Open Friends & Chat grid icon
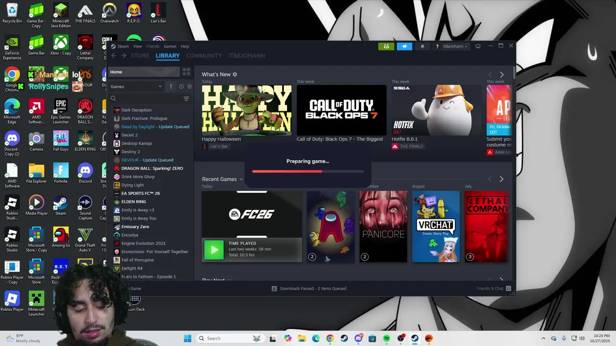 coord(508,288)
